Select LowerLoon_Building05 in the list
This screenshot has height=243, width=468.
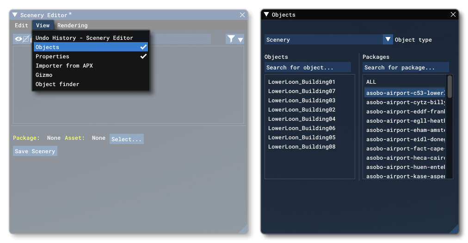click(302, 137)
